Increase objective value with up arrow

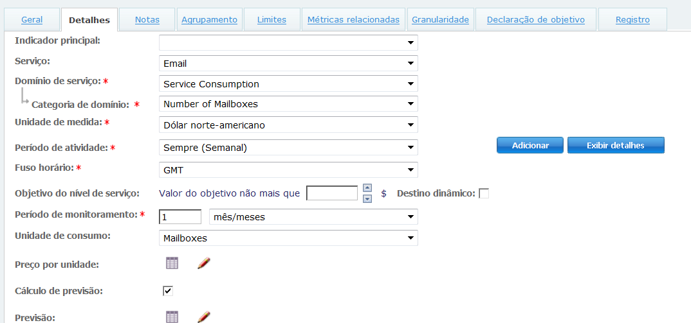tap(367, 188)
